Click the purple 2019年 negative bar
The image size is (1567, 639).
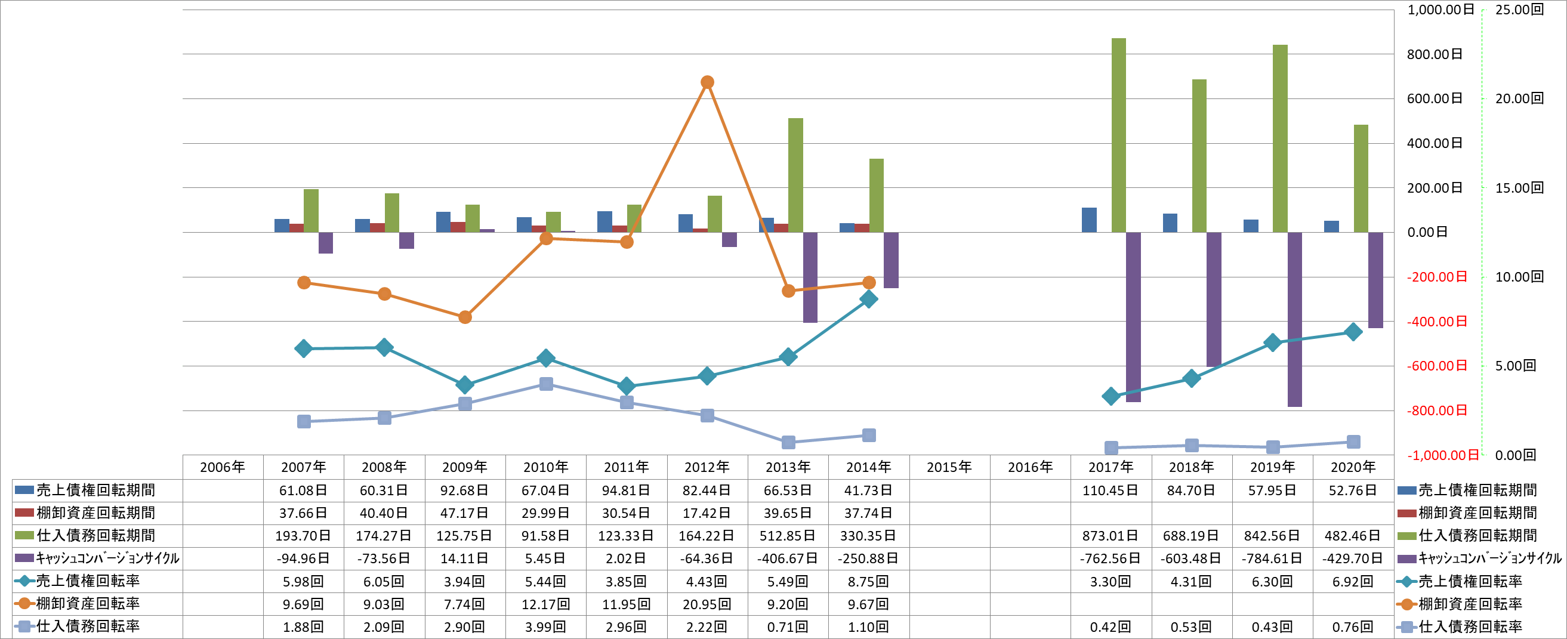tap(1294, 319)
